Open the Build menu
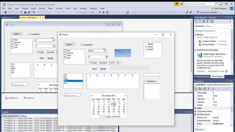The height and width of the screenshot is (132, 235). tap(33, 8)
